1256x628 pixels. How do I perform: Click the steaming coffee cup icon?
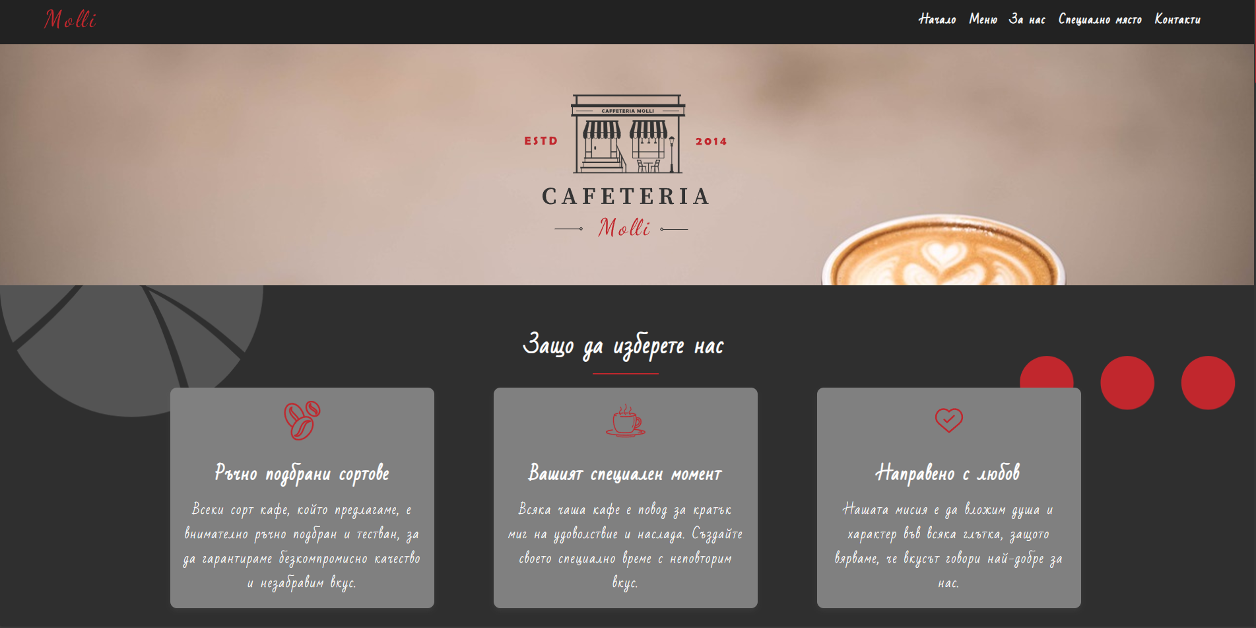click(x=625, y=421)
